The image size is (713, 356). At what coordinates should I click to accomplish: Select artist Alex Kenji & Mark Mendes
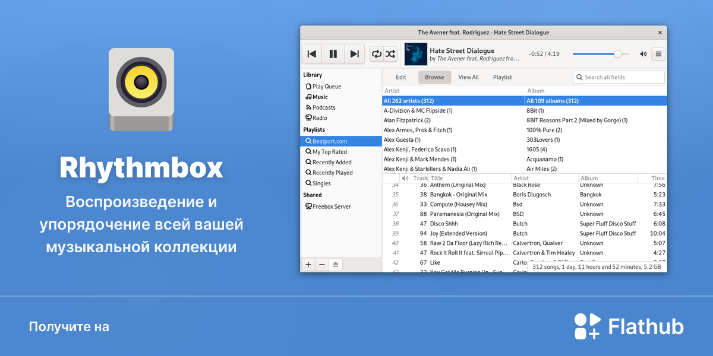click(x=453, y=159)
